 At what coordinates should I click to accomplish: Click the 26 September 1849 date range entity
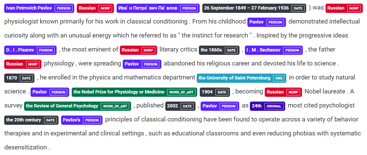click(x=254, y=8)
